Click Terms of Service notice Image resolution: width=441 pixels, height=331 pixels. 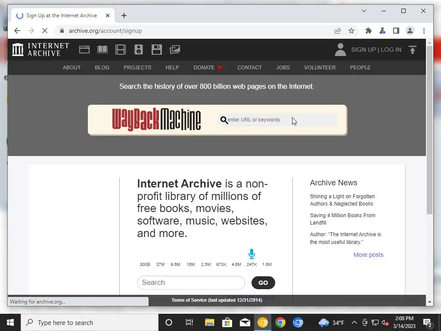click(x=217, y=300)
